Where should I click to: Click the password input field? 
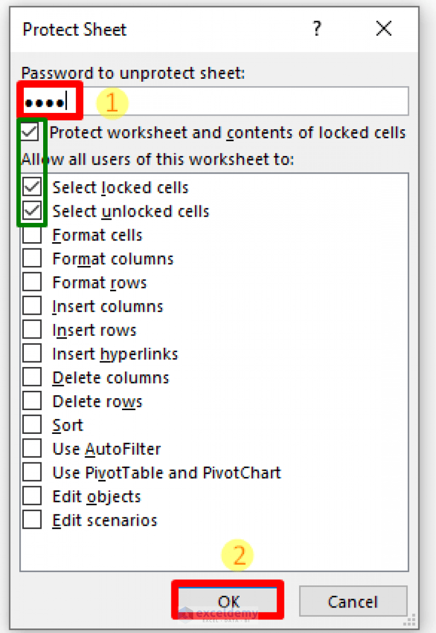[216, 101]
